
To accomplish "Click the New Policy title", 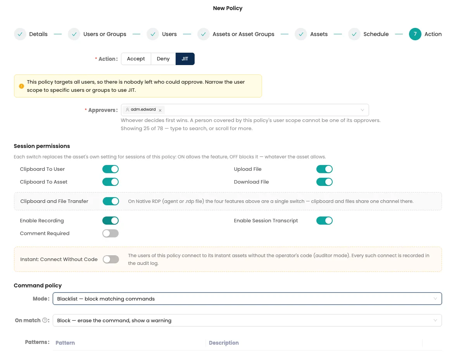I will (x=228, y=9).
